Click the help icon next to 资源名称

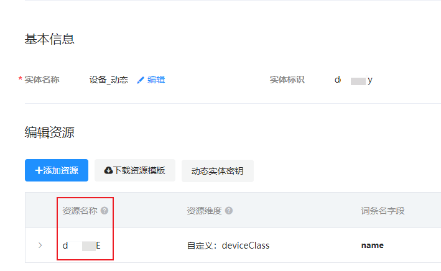(104, 211)
